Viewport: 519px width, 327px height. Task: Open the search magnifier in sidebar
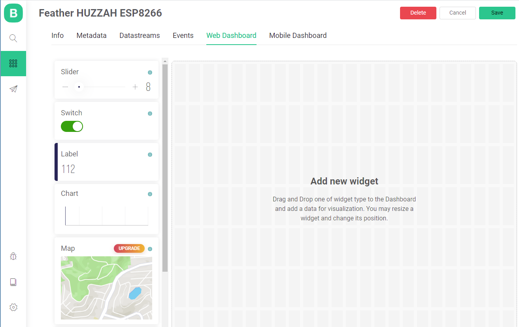tap(13, 38)
